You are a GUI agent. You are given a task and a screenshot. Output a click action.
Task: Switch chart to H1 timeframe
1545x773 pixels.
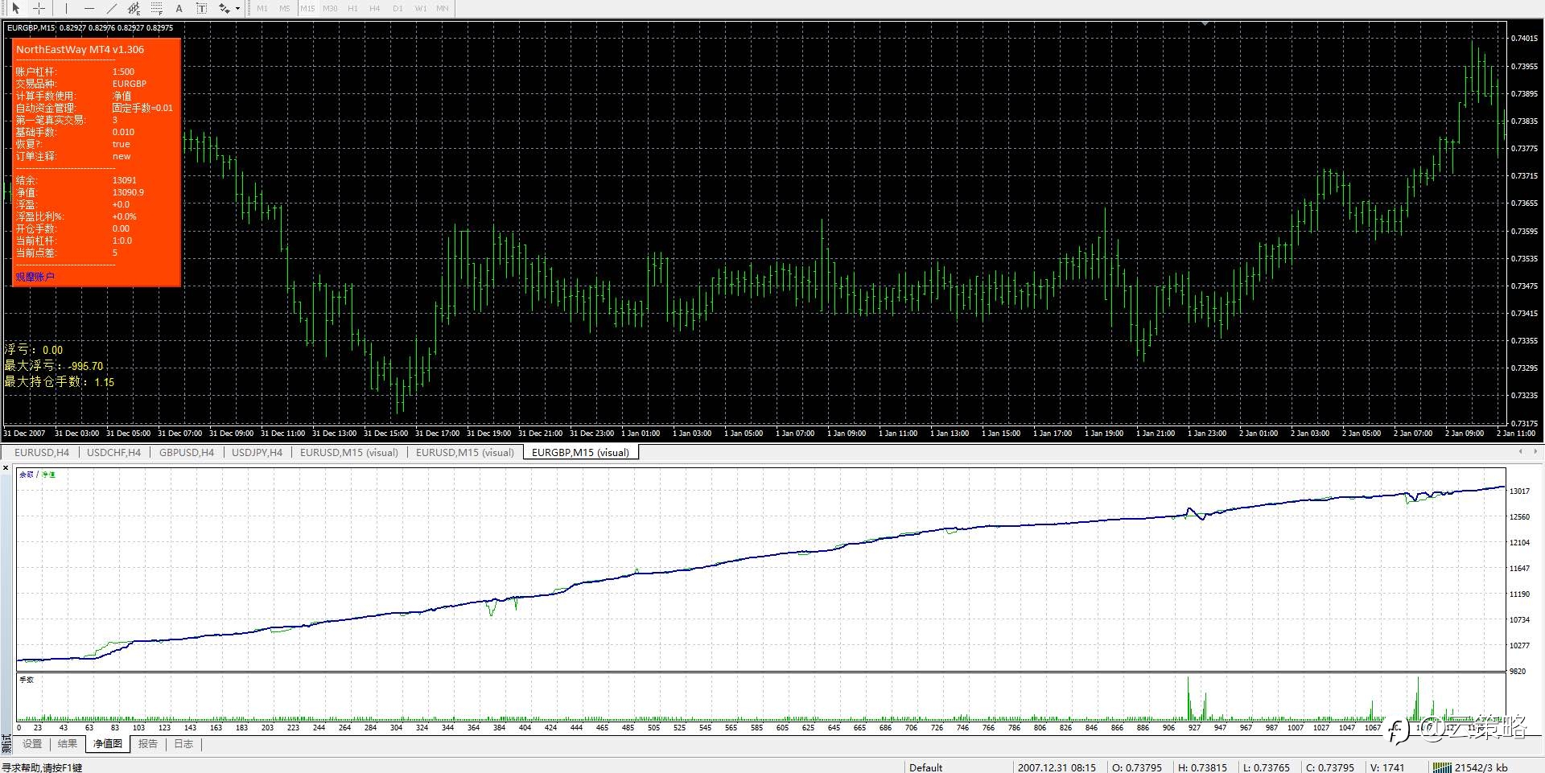(352, 8)
